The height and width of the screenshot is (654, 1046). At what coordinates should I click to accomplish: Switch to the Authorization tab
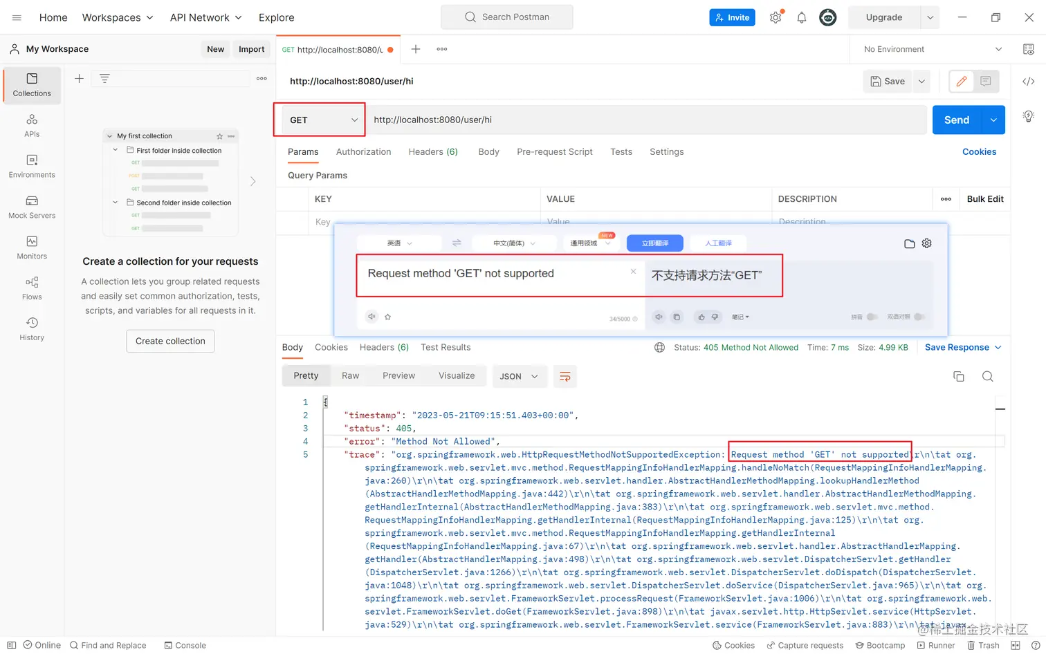[x=363, y=152]
